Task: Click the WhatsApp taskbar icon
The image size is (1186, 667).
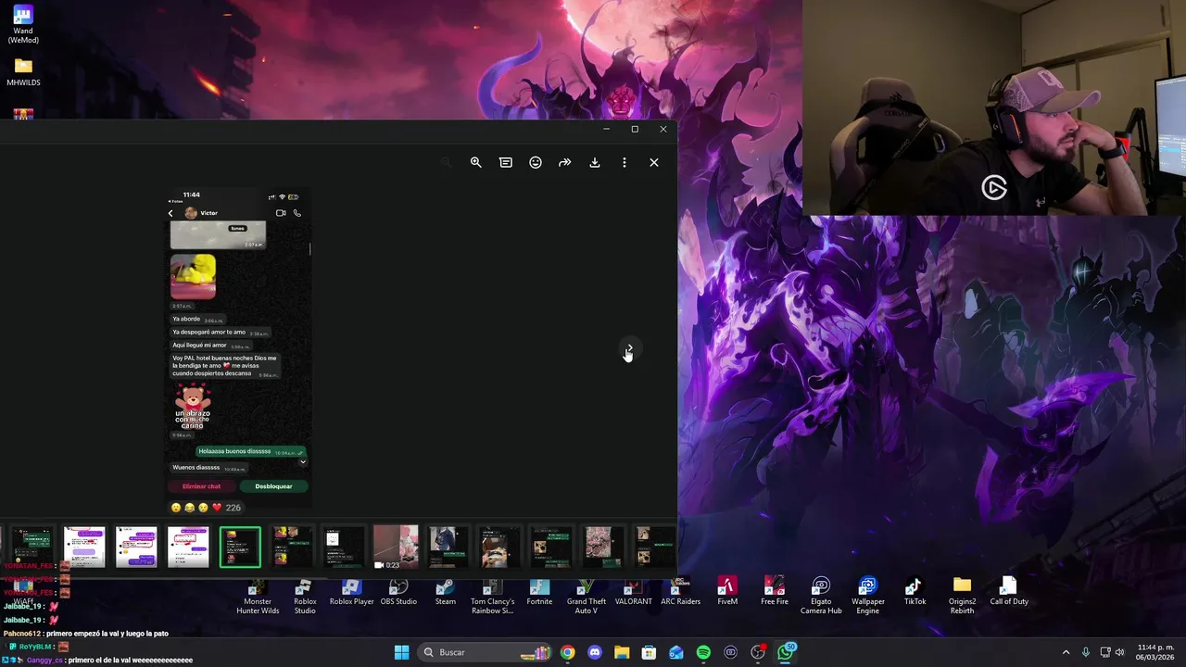Action: coord(786,652)
